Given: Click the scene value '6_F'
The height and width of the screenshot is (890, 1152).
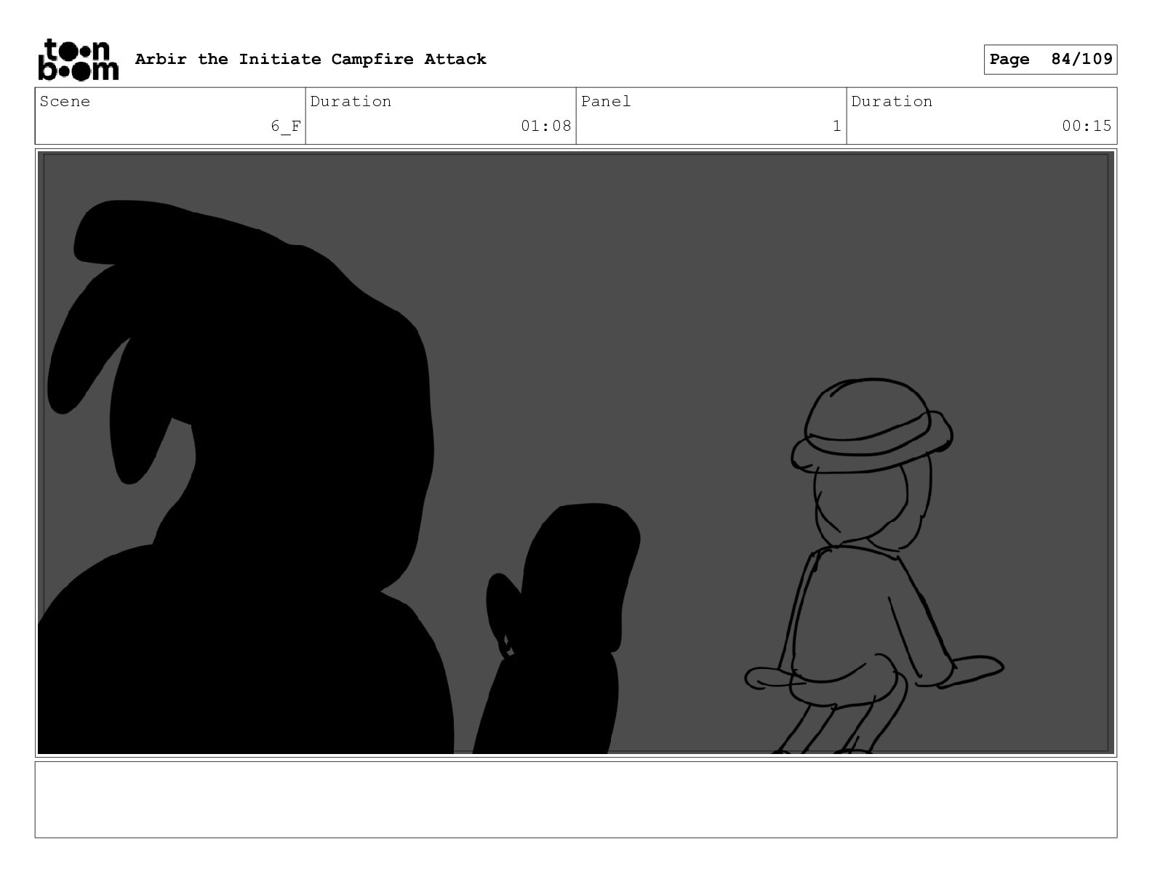Looking at the screenshot, I should click(286, 126).
